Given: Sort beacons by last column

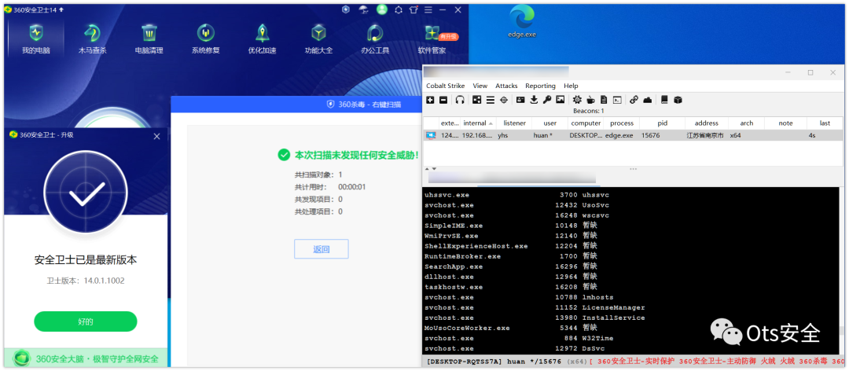Looking at the screenshot, I should [x=825, y=123].
